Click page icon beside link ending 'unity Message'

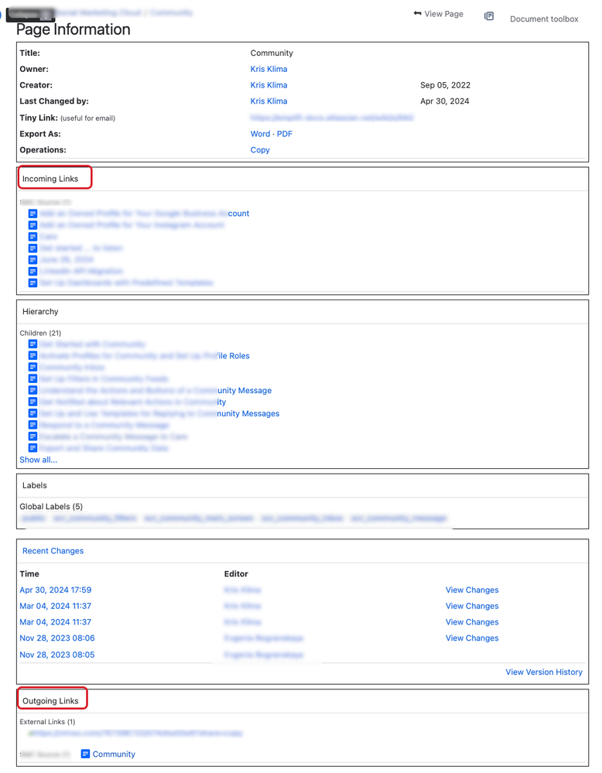click(32, 390)
